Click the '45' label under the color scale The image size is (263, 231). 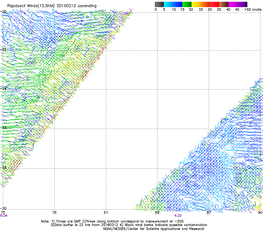[237, 10]
